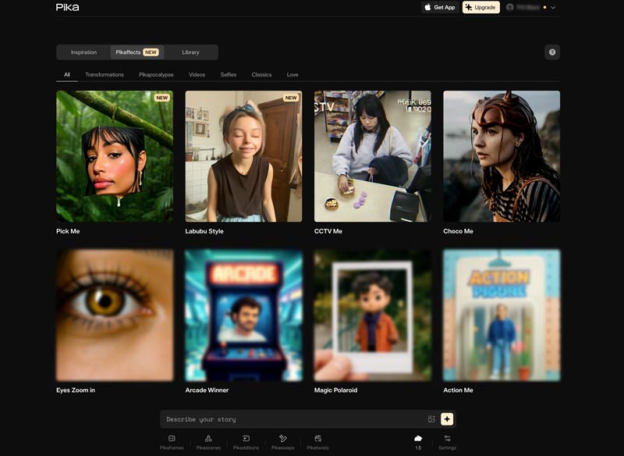Select the CCTV Me effect thumbnail
The image size is (624, 456).
373,156
